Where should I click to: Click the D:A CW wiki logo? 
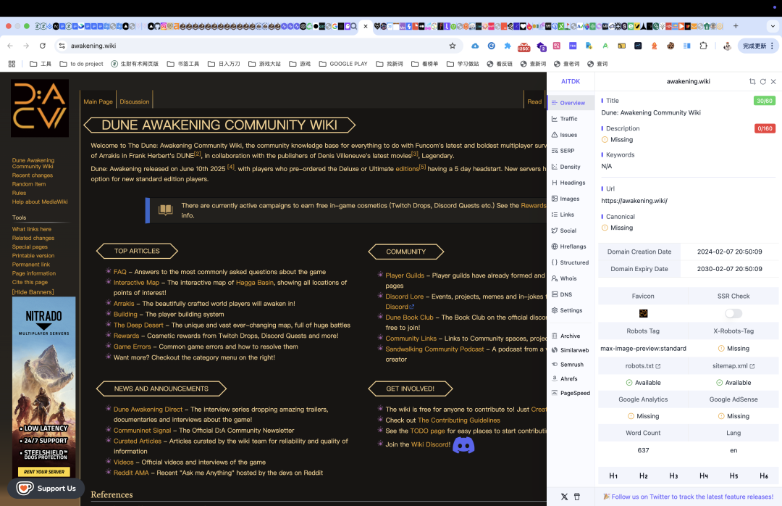40,108
